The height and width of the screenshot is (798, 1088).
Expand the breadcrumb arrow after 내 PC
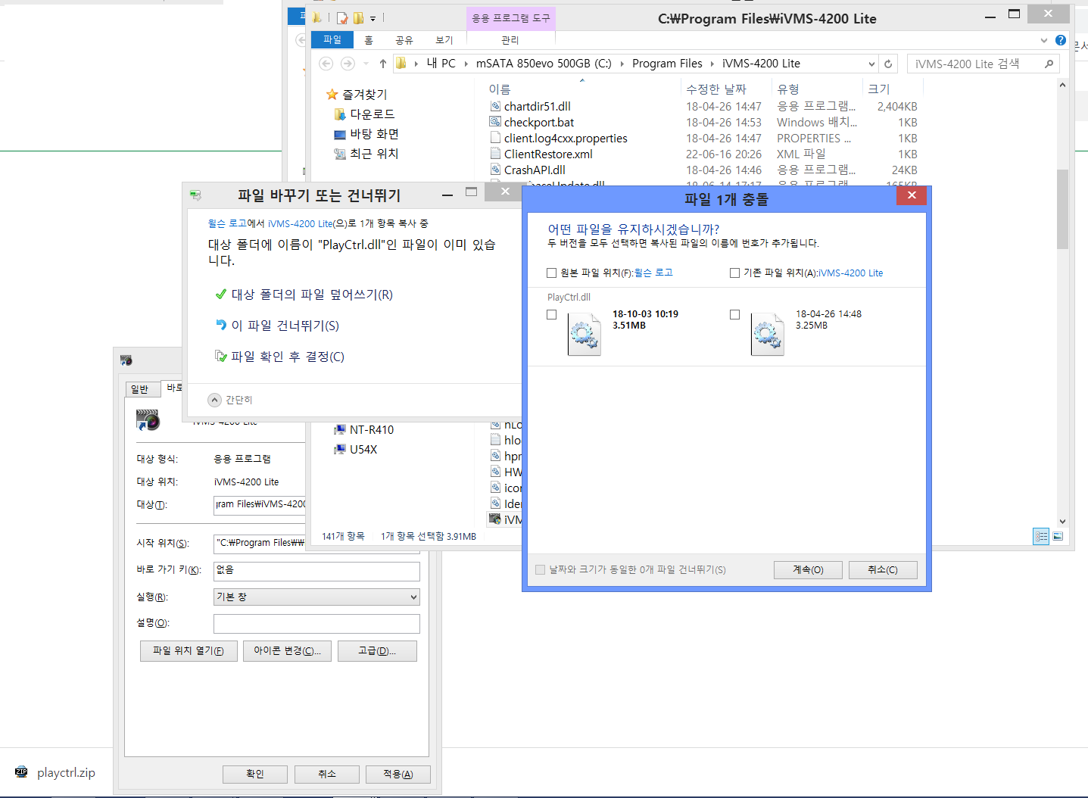(x=466, y=64)
